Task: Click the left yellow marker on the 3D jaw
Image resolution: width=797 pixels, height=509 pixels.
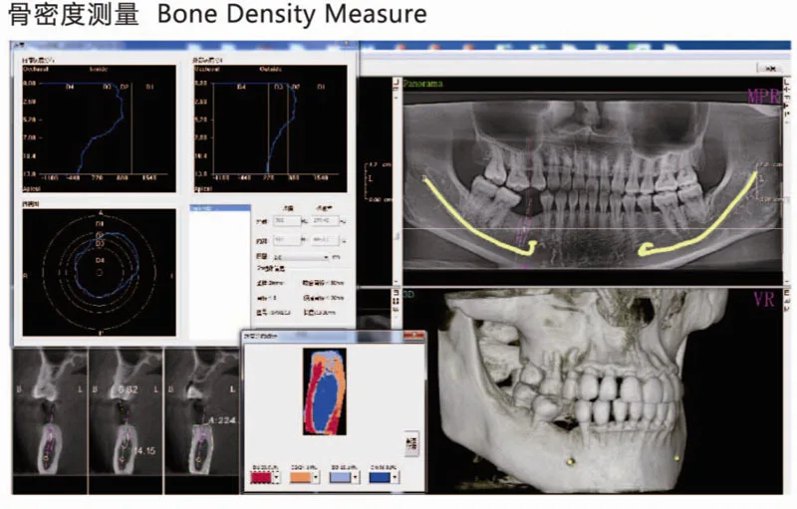Action: [x=570, y=461]
